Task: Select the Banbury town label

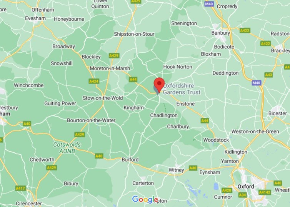Action: [x=221, y=33]
